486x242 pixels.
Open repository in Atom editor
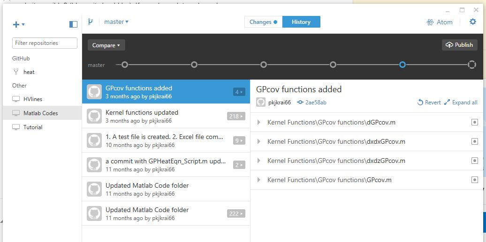(440, 22)
